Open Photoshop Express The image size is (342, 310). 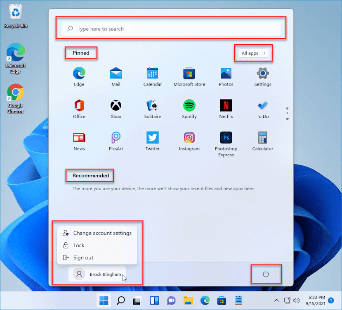coord(226,144)
